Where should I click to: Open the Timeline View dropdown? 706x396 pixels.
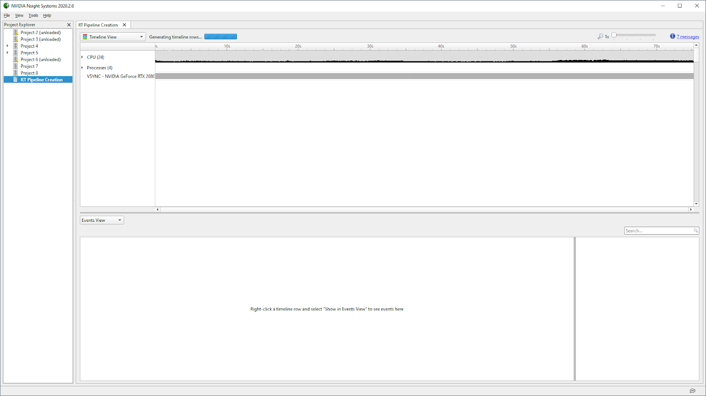click(113, 37)
